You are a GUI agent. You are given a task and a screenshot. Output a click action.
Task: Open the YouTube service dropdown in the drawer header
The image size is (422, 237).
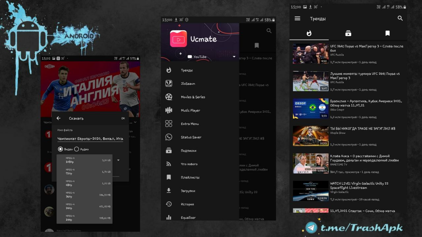pos(234,57)
